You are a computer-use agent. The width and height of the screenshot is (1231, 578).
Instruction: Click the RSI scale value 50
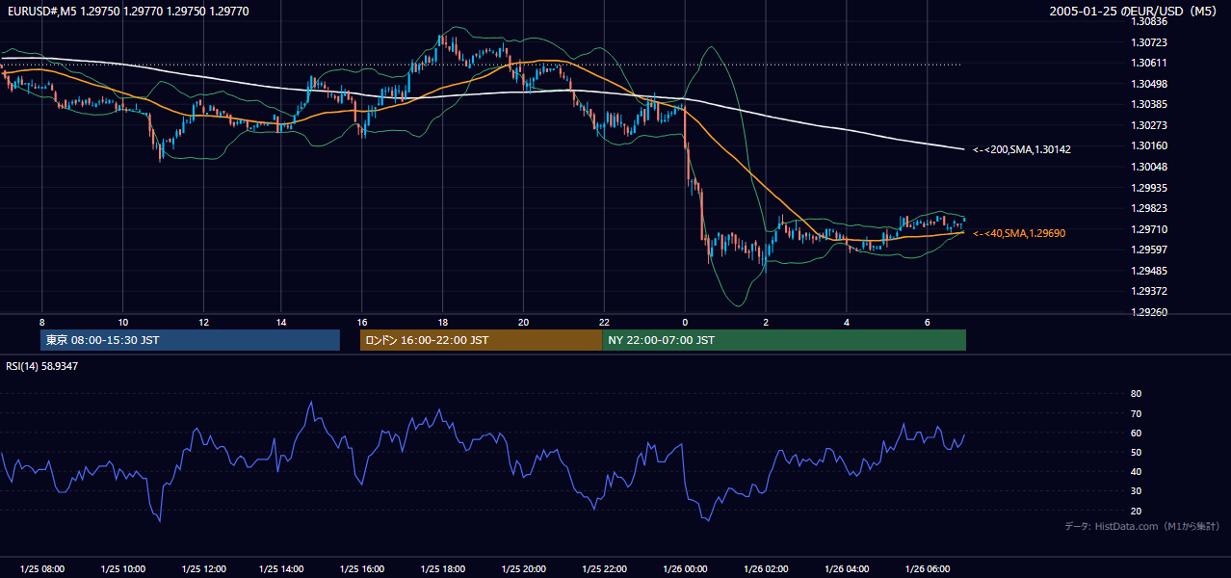[1136, 452]
